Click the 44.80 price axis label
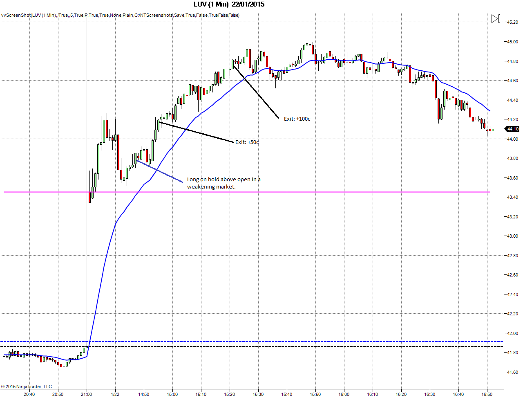523x400 pixels. 512,61
